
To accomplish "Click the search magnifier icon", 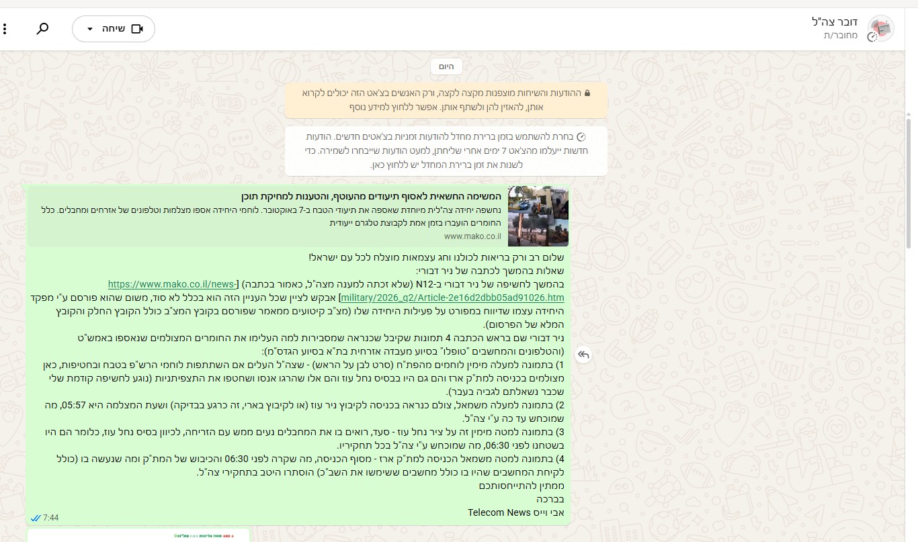I will point(42,29).
